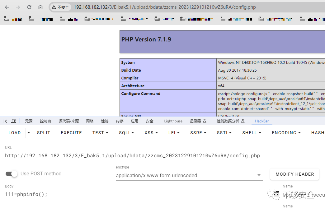Open the ENCODING dropdown menu

click(x=286, y=133)
